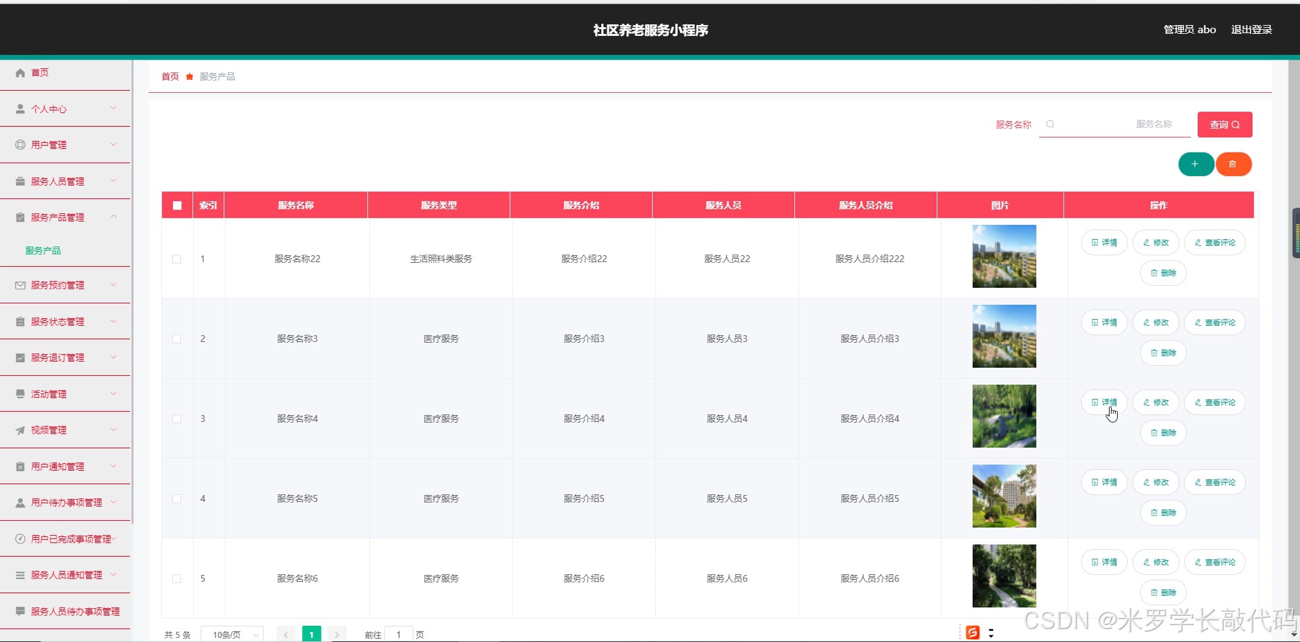1300x642 pixels.
Task: Click the chart icon beside 服务退订管理
Action: (20, 358)
